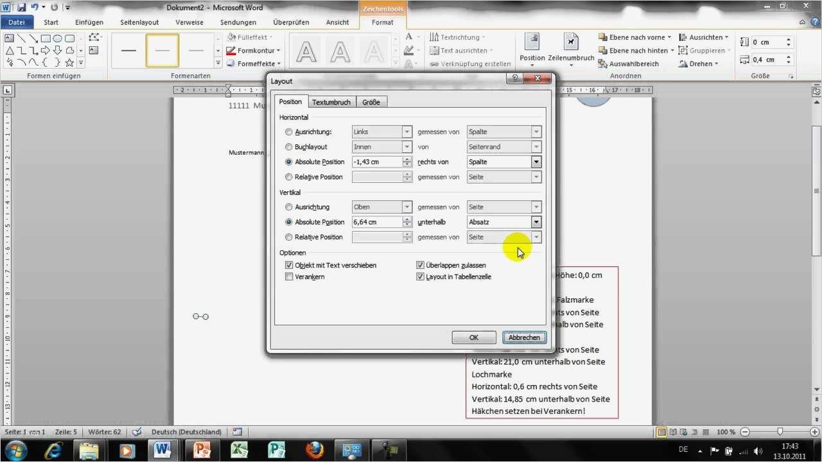Screen dimensions: 822x462
Task: Open the Fülleffekt shape fill tool
Action: point(252,37)
